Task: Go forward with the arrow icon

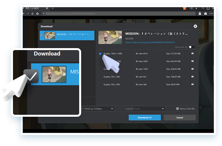Action: click(28, 14)
